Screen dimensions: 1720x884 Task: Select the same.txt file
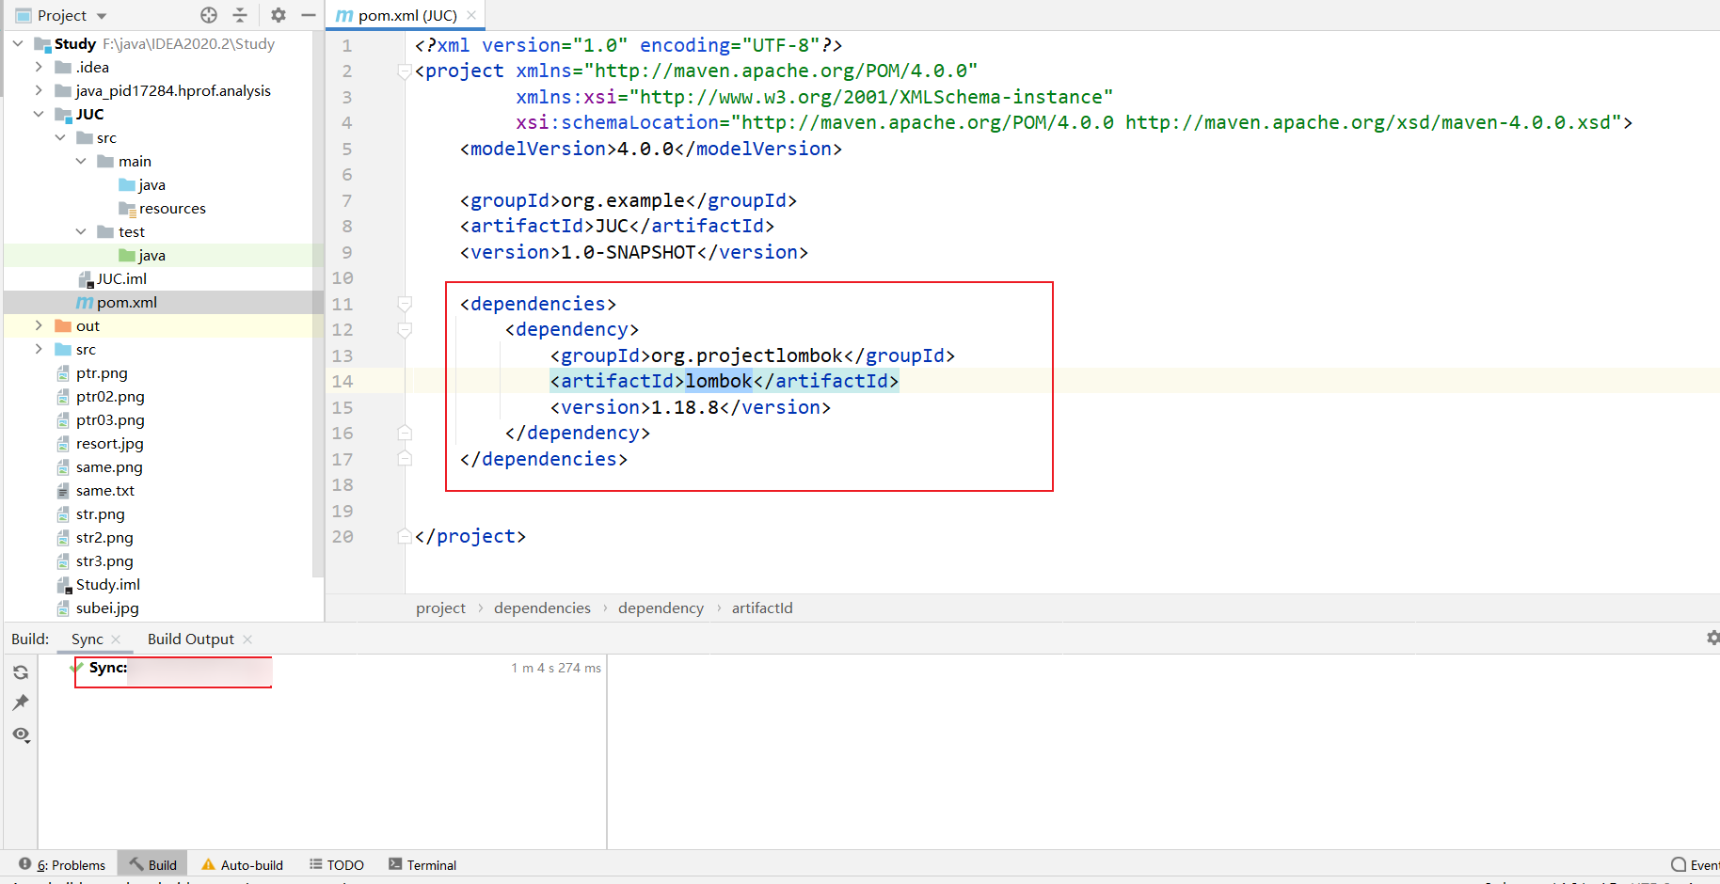pos(95,490)
